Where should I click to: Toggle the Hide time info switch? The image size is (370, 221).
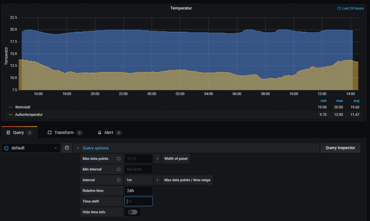[132, 212]
